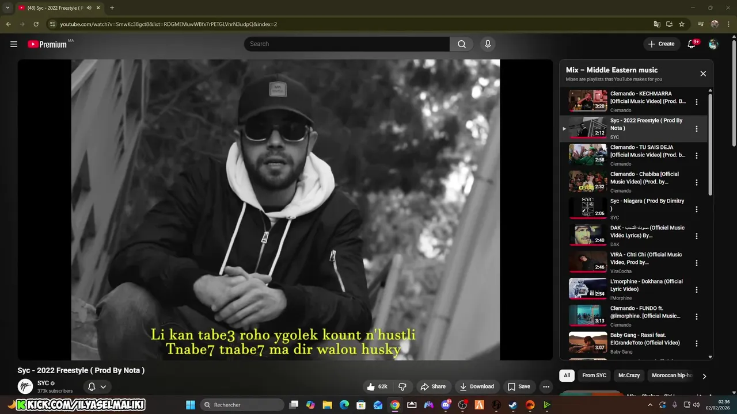This screenshot has height=414, width=737.
Task: Play Clemando KECHMARRA thumbnail
Action: click(x=588, y=101)
